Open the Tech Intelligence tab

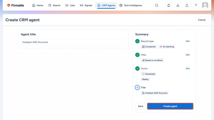(x=131, y=5)
